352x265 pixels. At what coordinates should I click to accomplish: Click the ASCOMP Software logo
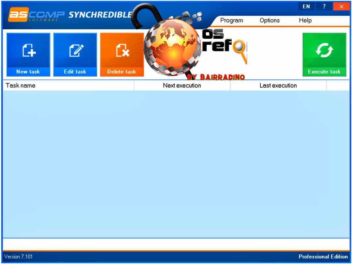coord(37,15)
